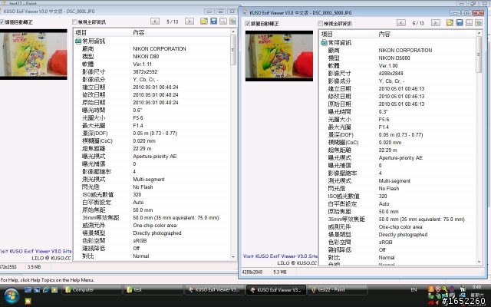This screenshot has height=307, width=491.
Task: Click 4288x2848 in the status bar
Action: point(252,272)
